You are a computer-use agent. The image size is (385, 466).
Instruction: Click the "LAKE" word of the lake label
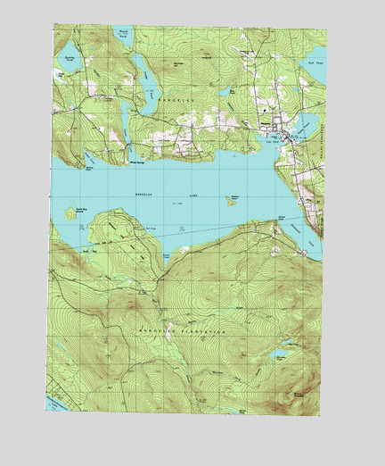click(193, 196)
